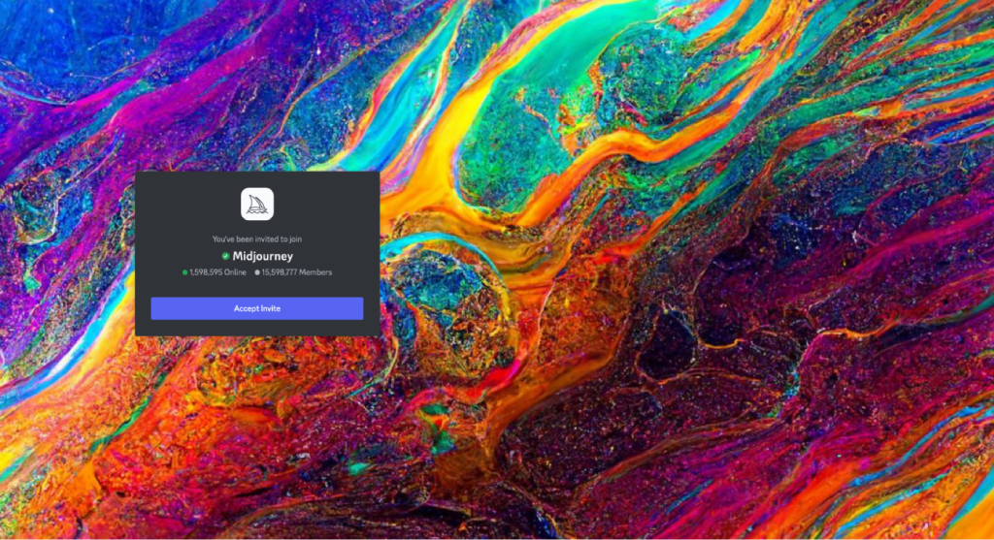Click the Midjourney sailboat server logo
The width and height of the screenshot is (994, 540).
pos(256,204)
